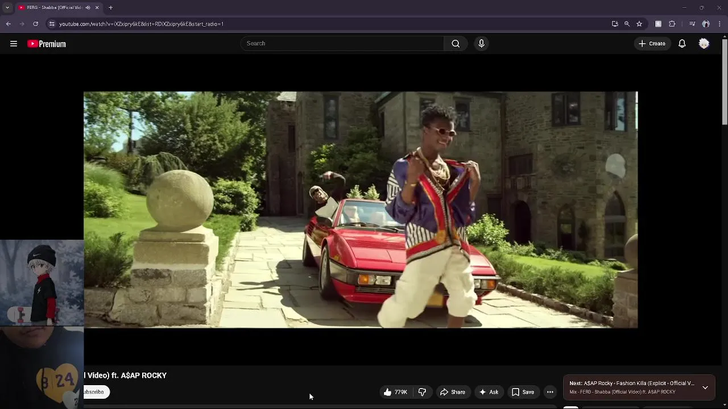728x409 pixels.
Task: Go to YouTube Premium home logo
Action: pos(47,44)
